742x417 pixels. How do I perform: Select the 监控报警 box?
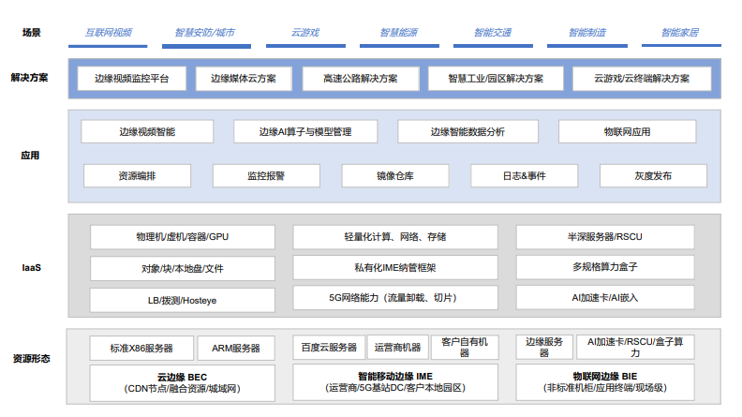pyautogui.click(x=266, y=176)
